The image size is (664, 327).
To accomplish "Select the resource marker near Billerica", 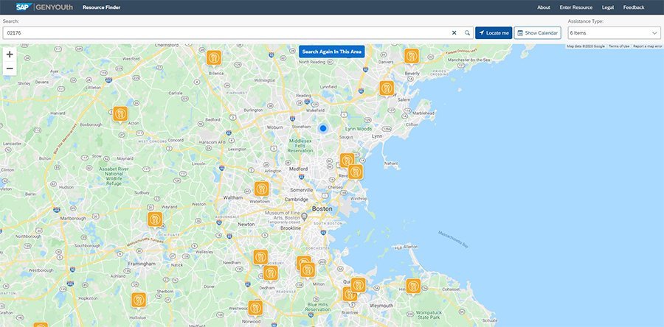I will tap(214, 57).
